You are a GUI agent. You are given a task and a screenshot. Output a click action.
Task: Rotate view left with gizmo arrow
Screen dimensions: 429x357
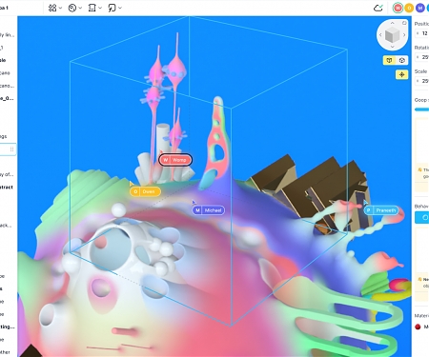(x=380, y=35)
